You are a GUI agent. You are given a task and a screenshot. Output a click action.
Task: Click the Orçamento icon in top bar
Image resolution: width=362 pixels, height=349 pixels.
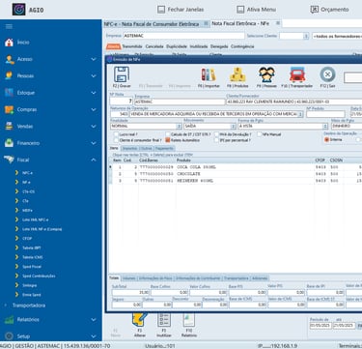(315, 10)
